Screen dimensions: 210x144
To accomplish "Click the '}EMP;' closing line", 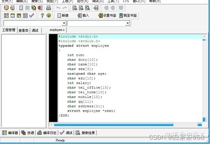I will point(64,116).
